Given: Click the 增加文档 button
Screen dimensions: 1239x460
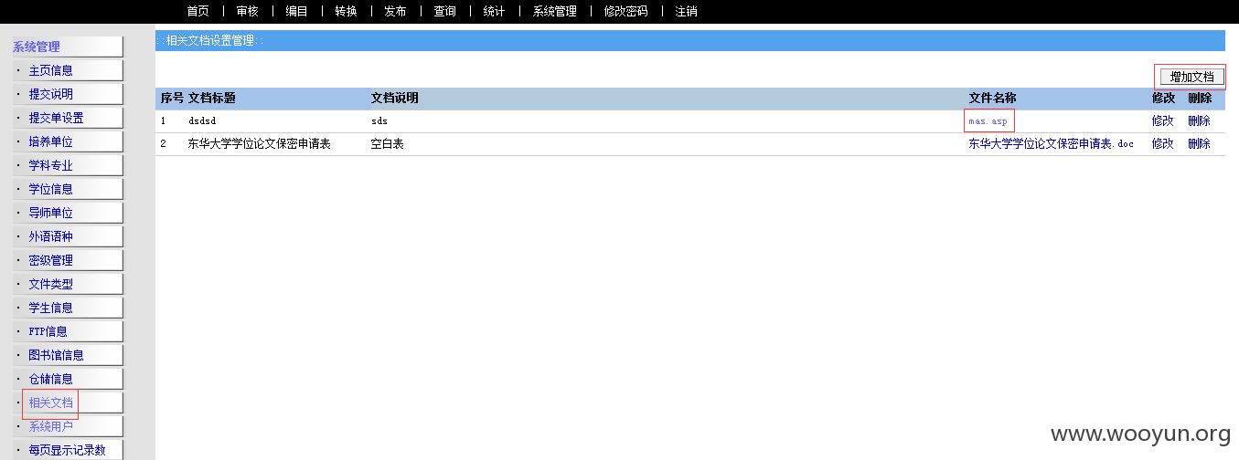Looking at the screenshot, I should tap(1191, 77).
